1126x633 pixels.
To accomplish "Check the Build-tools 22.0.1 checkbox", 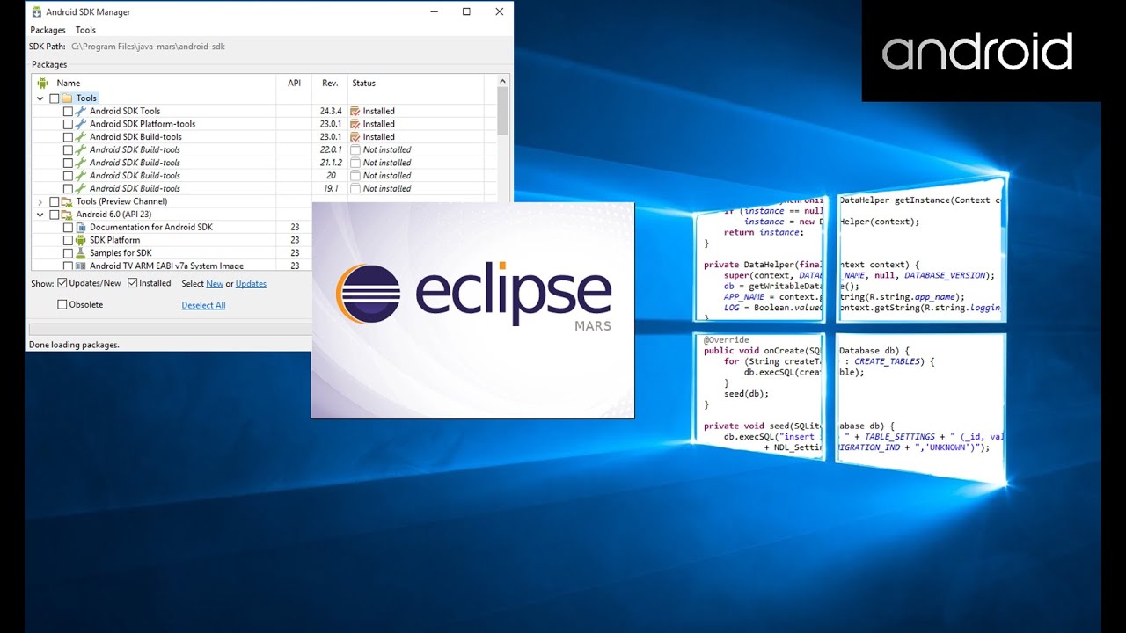I will coord(68,150).
